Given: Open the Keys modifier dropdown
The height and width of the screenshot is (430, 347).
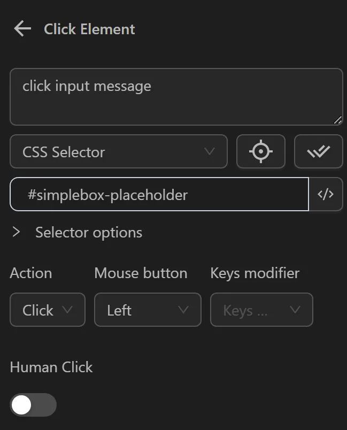Looking at the screenshot, I should click(261, 310).
